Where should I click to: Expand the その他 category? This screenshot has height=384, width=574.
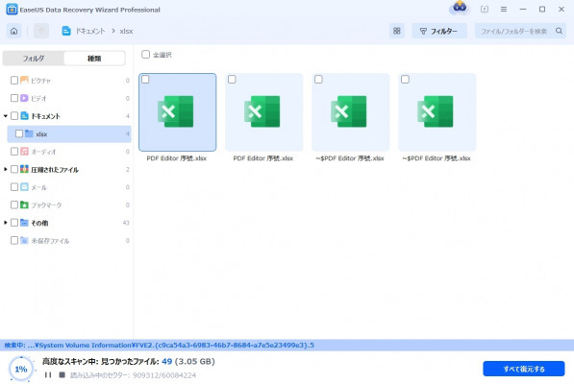pos(6,223)
